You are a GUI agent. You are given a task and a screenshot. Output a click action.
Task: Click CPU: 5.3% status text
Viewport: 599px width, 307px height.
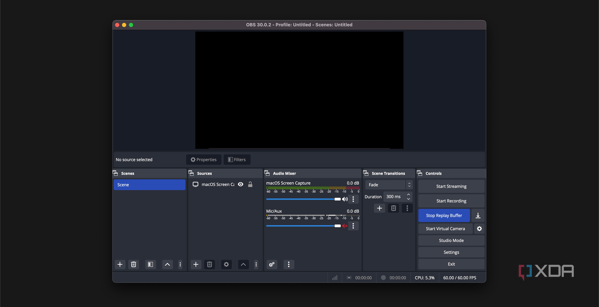point(424,277)
